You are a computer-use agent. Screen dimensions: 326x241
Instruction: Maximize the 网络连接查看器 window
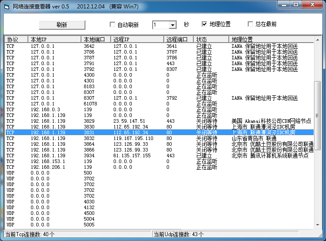tap(296, 5)
